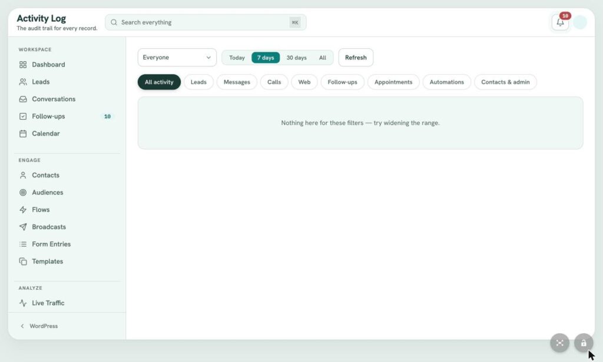This screenshot has width=603, height=362.
Task: Click the Follow-ups count badge 10
Action: pos(107,116)
